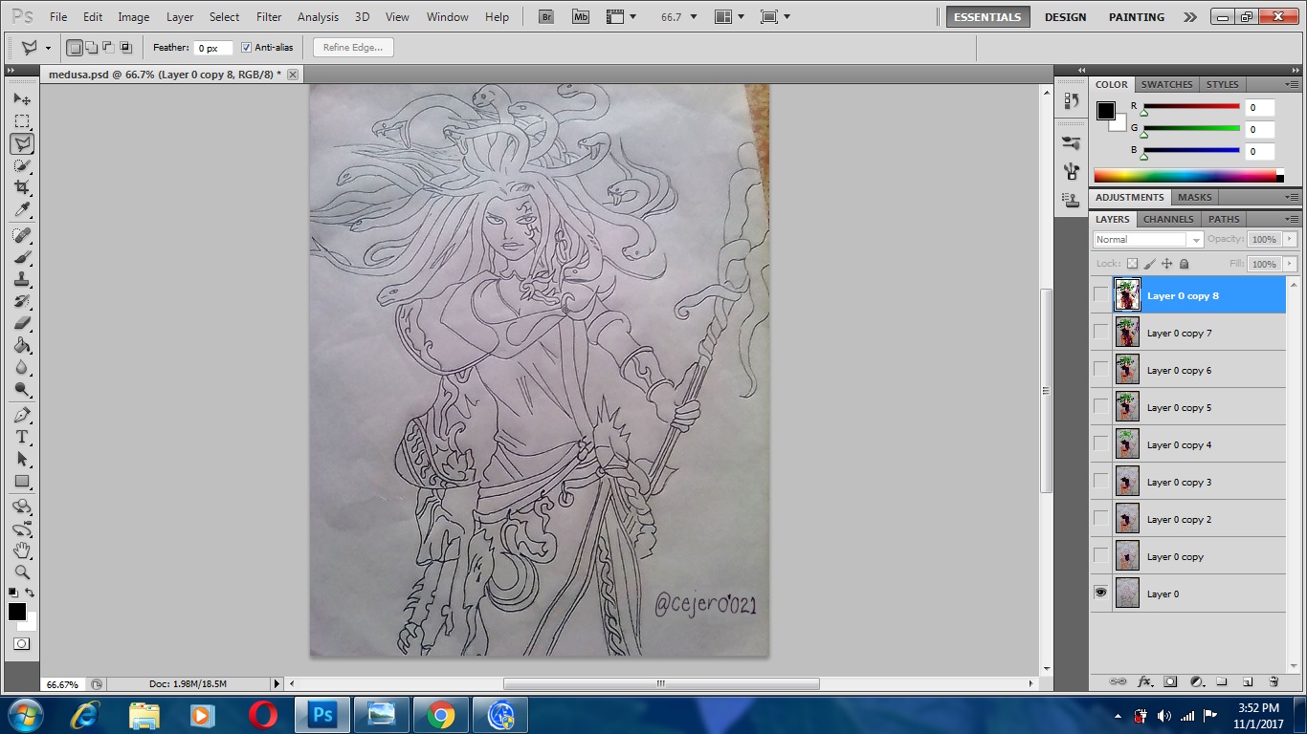
Task: Select the Paint Bucket tool
Action: point(22,345)
